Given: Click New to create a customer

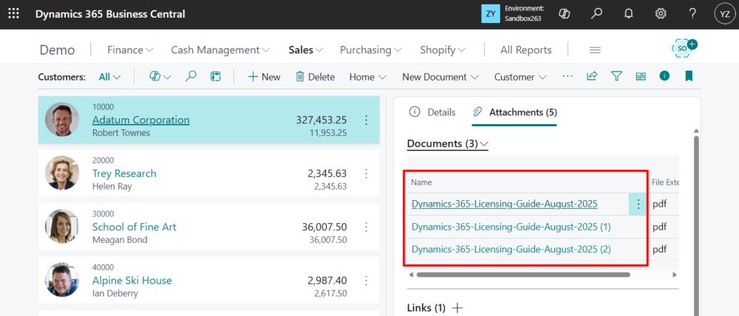Looking at the screenshot, I should coord(264,77).
